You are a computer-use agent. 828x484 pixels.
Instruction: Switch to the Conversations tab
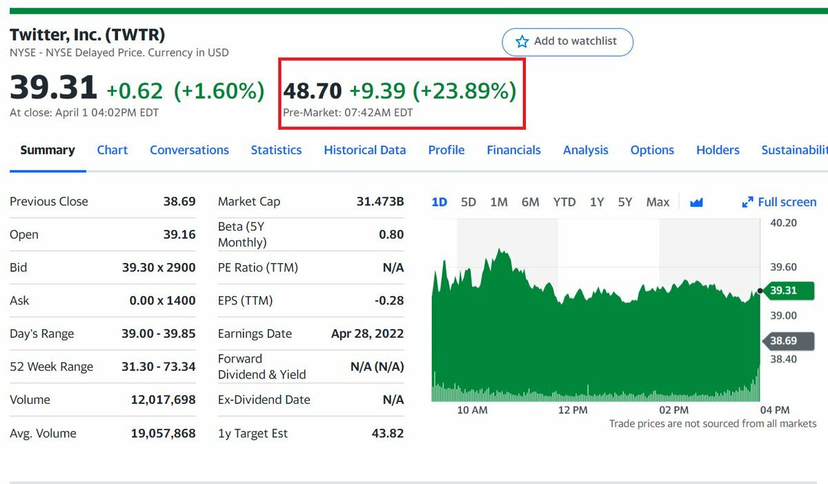tap(189, 150)
